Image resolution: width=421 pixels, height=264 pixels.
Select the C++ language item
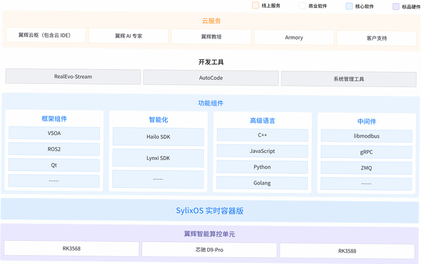click(263, 135)
